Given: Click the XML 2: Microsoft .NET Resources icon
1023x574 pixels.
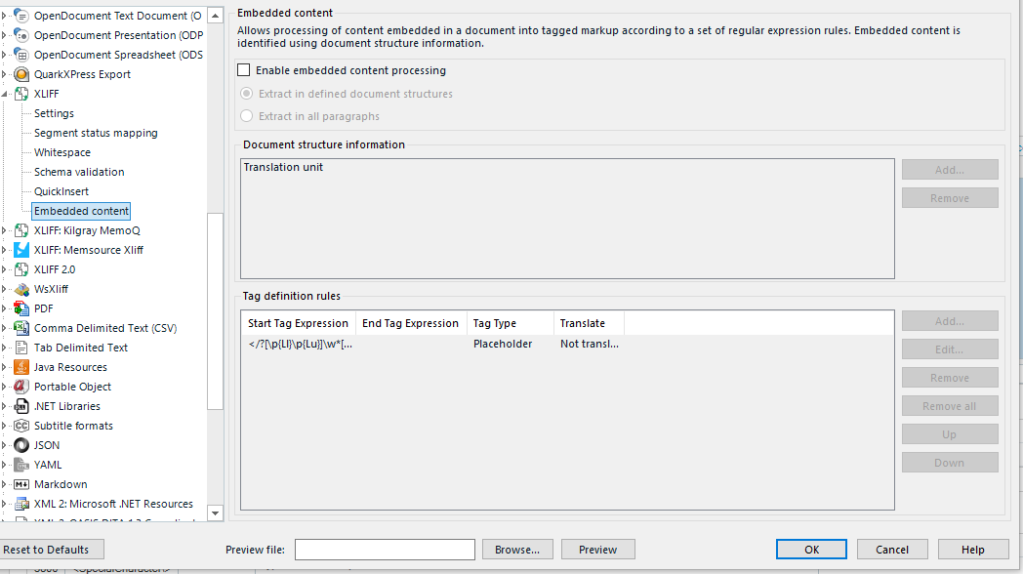Looking at the screenshot, I should (x=21, y=505).
